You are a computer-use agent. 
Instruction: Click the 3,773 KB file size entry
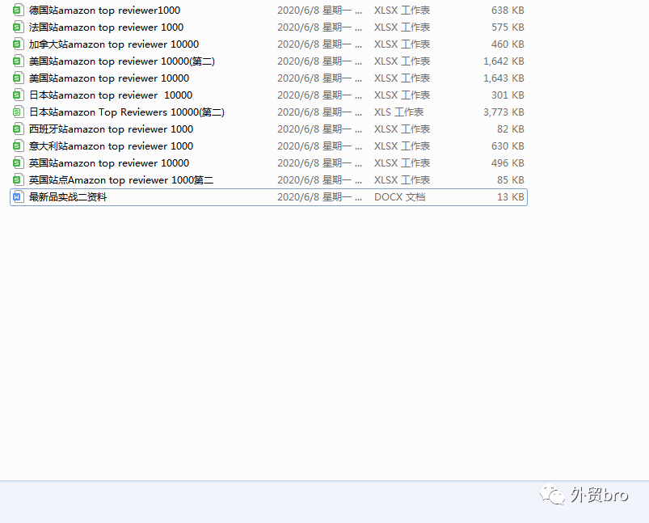(504, 112)
